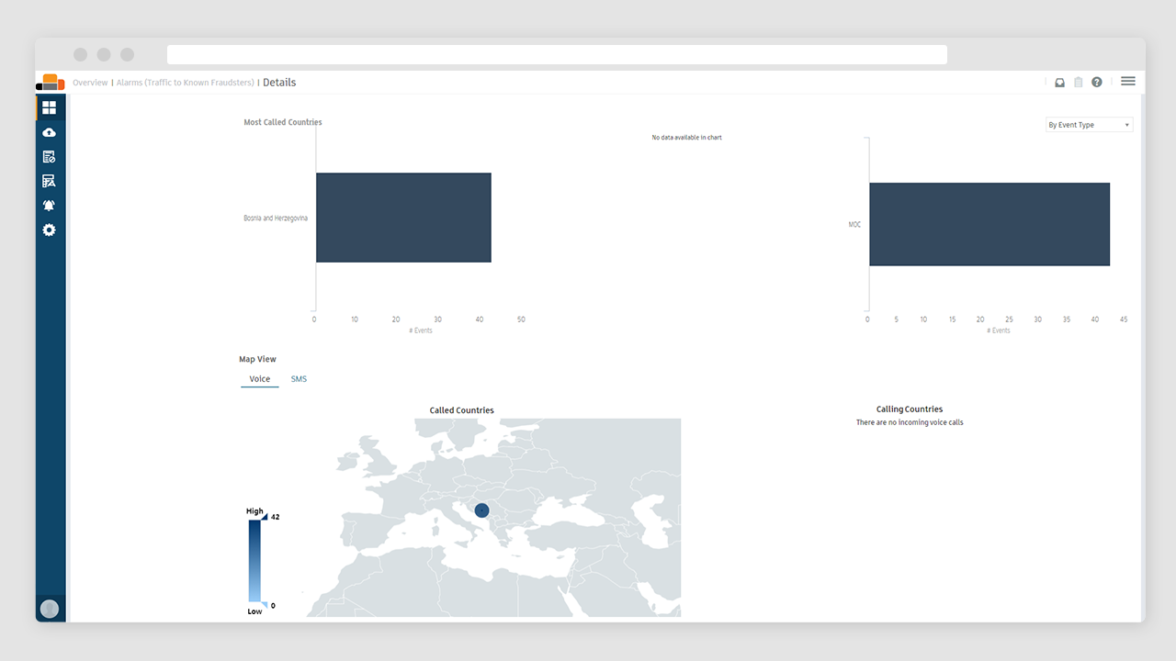This screenshot has width=1176, height=661.
Task: Click the orange app logo
Action: click(51, 82)
